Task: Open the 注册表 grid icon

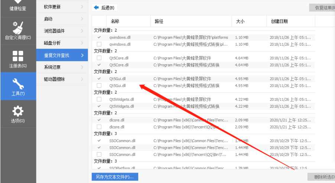Action: (x=18, y=56)
